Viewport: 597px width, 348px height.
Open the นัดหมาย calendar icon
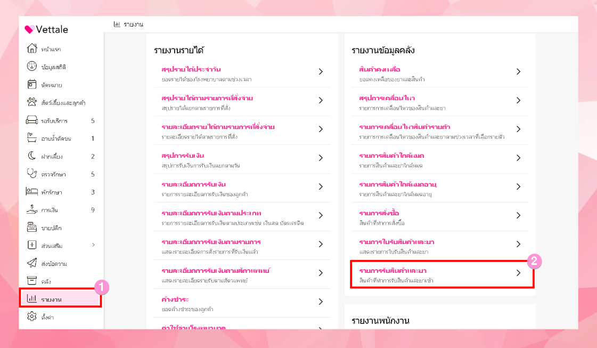31,85
